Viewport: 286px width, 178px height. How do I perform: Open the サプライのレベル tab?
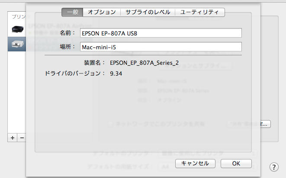click(148, 12)
